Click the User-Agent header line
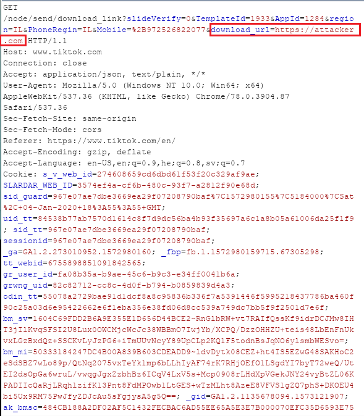 [133, 85]
